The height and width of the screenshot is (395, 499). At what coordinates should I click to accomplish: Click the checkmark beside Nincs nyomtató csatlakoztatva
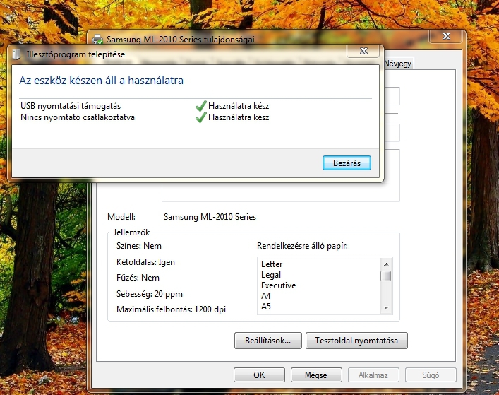[200, 117]
